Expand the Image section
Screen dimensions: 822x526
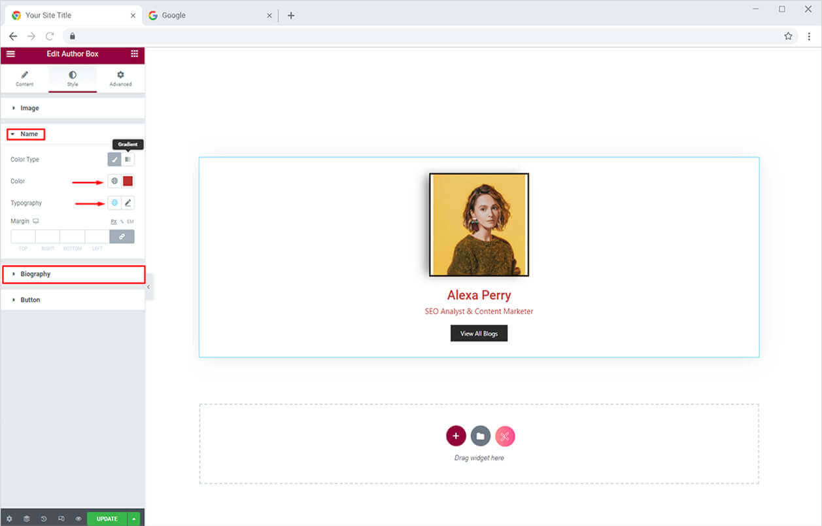[x=29, y=108]
